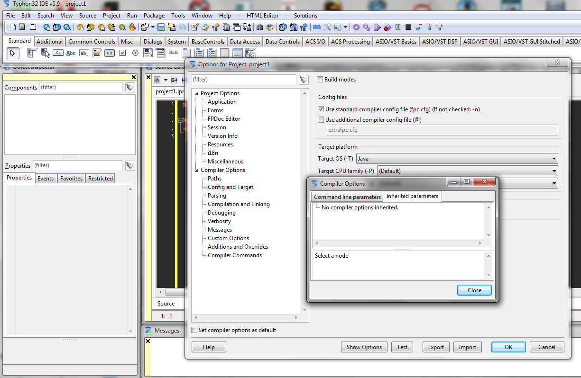581x378 pixels.
Task: Click the Pause execution icon
Action: 398,27
